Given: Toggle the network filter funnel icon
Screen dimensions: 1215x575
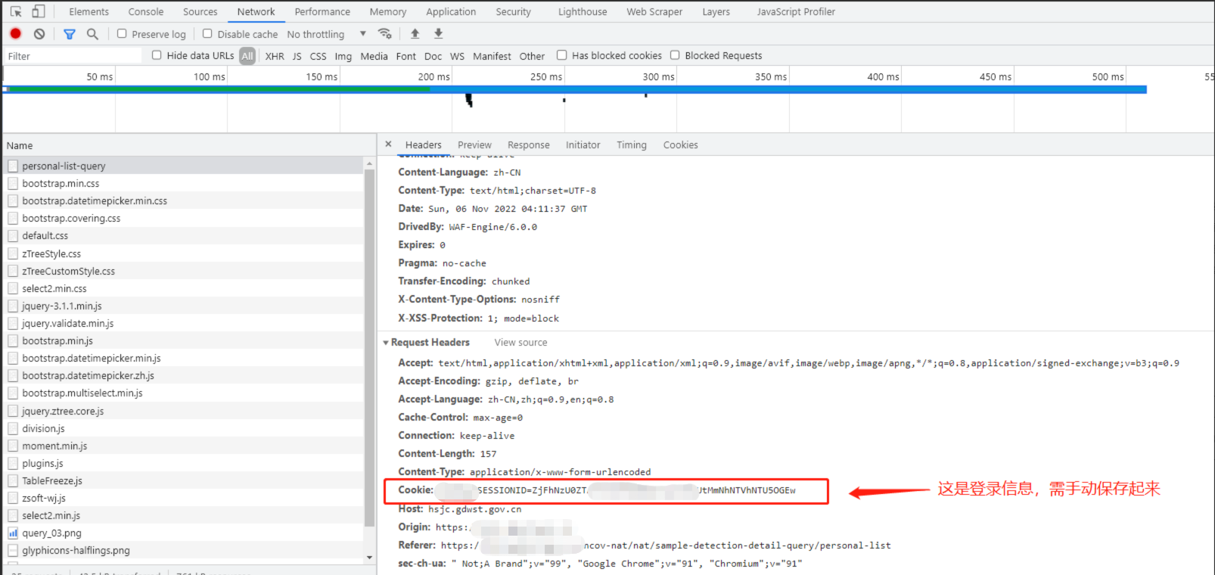Looking at the screenshot, I should click(70, 33).
